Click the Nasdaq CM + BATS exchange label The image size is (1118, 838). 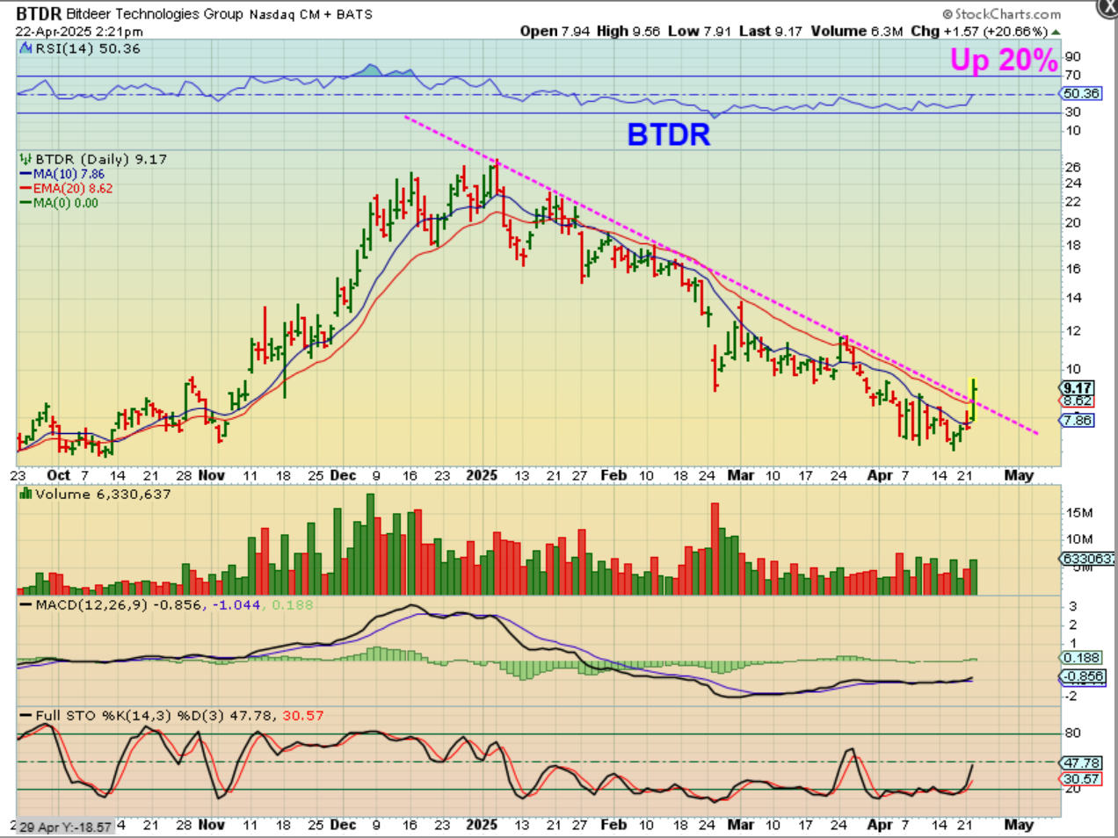(x=311, y=15)
